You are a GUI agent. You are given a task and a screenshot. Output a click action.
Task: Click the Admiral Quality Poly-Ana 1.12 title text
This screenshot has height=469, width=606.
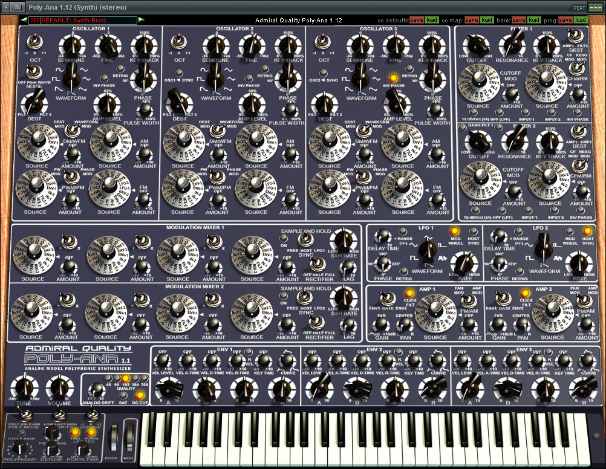(x=298, y=21)
